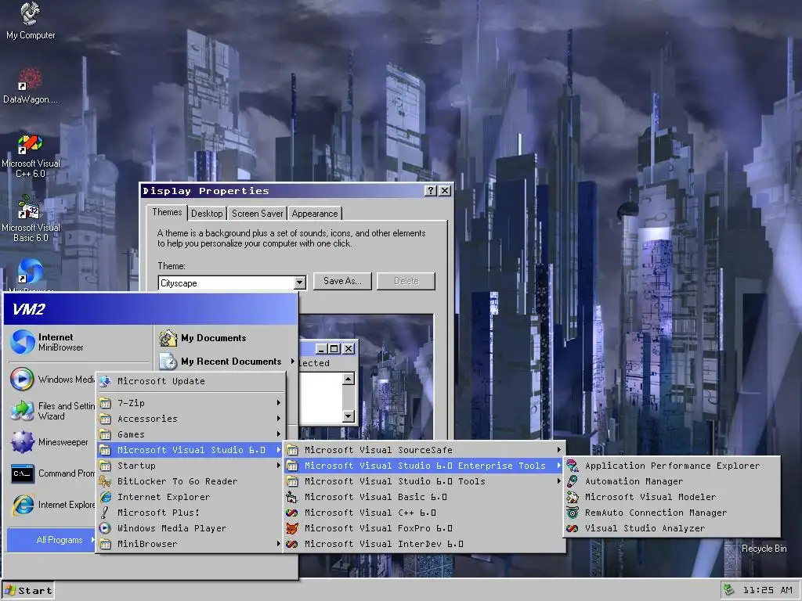Expand the Startup programs folder
Image resolution: width=802 pixels, height=601 pixels.
tap(190, 466)
